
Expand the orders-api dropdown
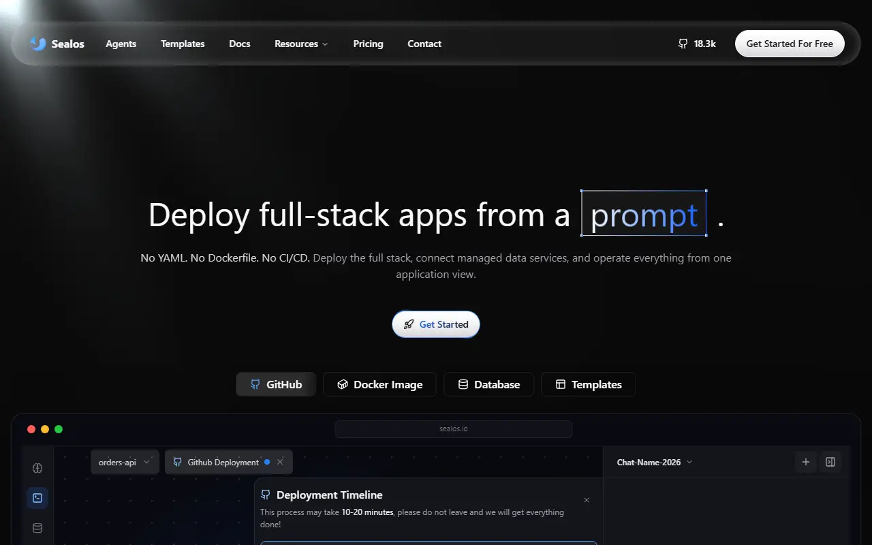[x=125, y=462]
